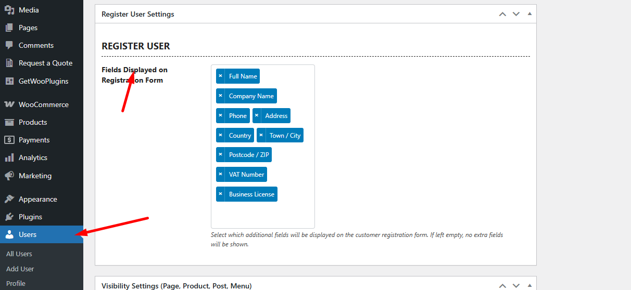Collapse the Register User Settings panel
Viewport: 631px width, 290px height.
pos(529,14)
